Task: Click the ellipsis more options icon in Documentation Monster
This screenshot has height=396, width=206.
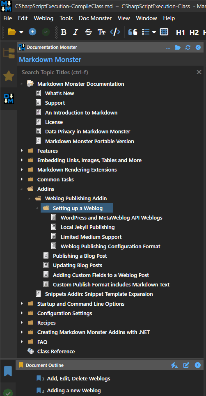Action: 168,48
